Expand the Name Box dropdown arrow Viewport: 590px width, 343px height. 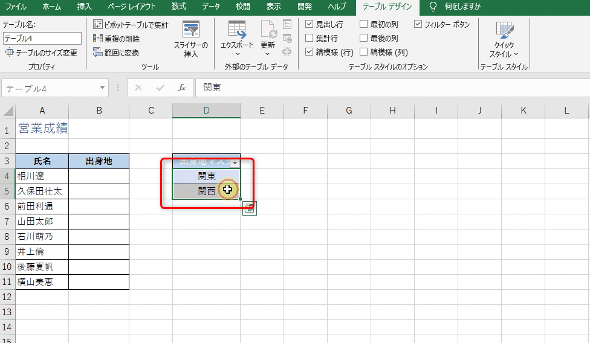[102, 88]
